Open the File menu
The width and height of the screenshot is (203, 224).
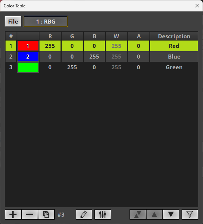pyautogui.click(x=13, y=21)
